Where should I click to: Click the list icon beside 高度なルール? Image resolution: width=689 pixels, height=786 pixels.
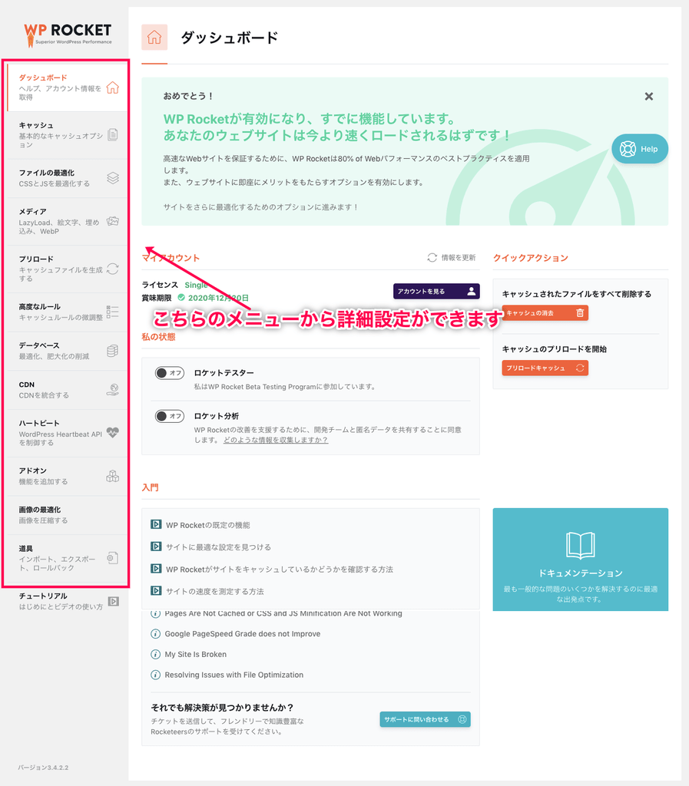[113, 312]
